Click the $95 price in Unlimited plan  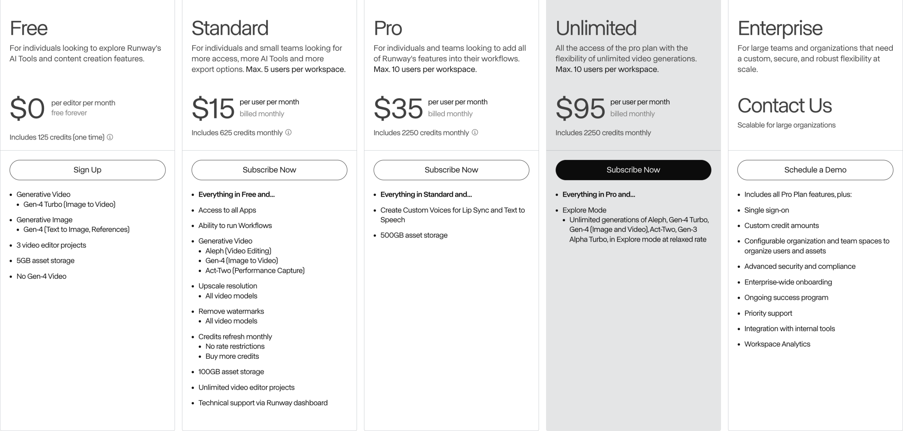point(580,108)
